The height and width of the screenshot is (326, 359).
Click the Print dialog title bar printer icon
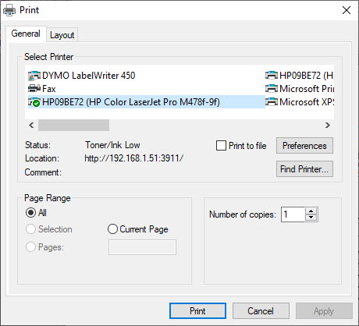[9, 10]
